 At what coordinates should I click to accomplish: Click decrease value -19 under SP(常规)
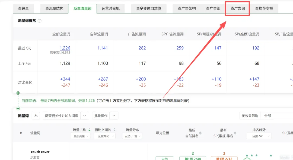click(x=218, y=85)
